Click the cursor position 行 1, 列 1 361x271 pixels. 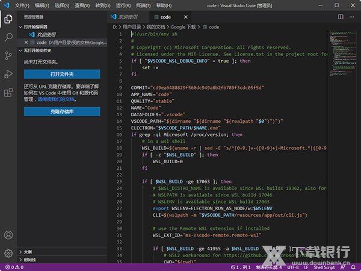[x=241, y=267]
